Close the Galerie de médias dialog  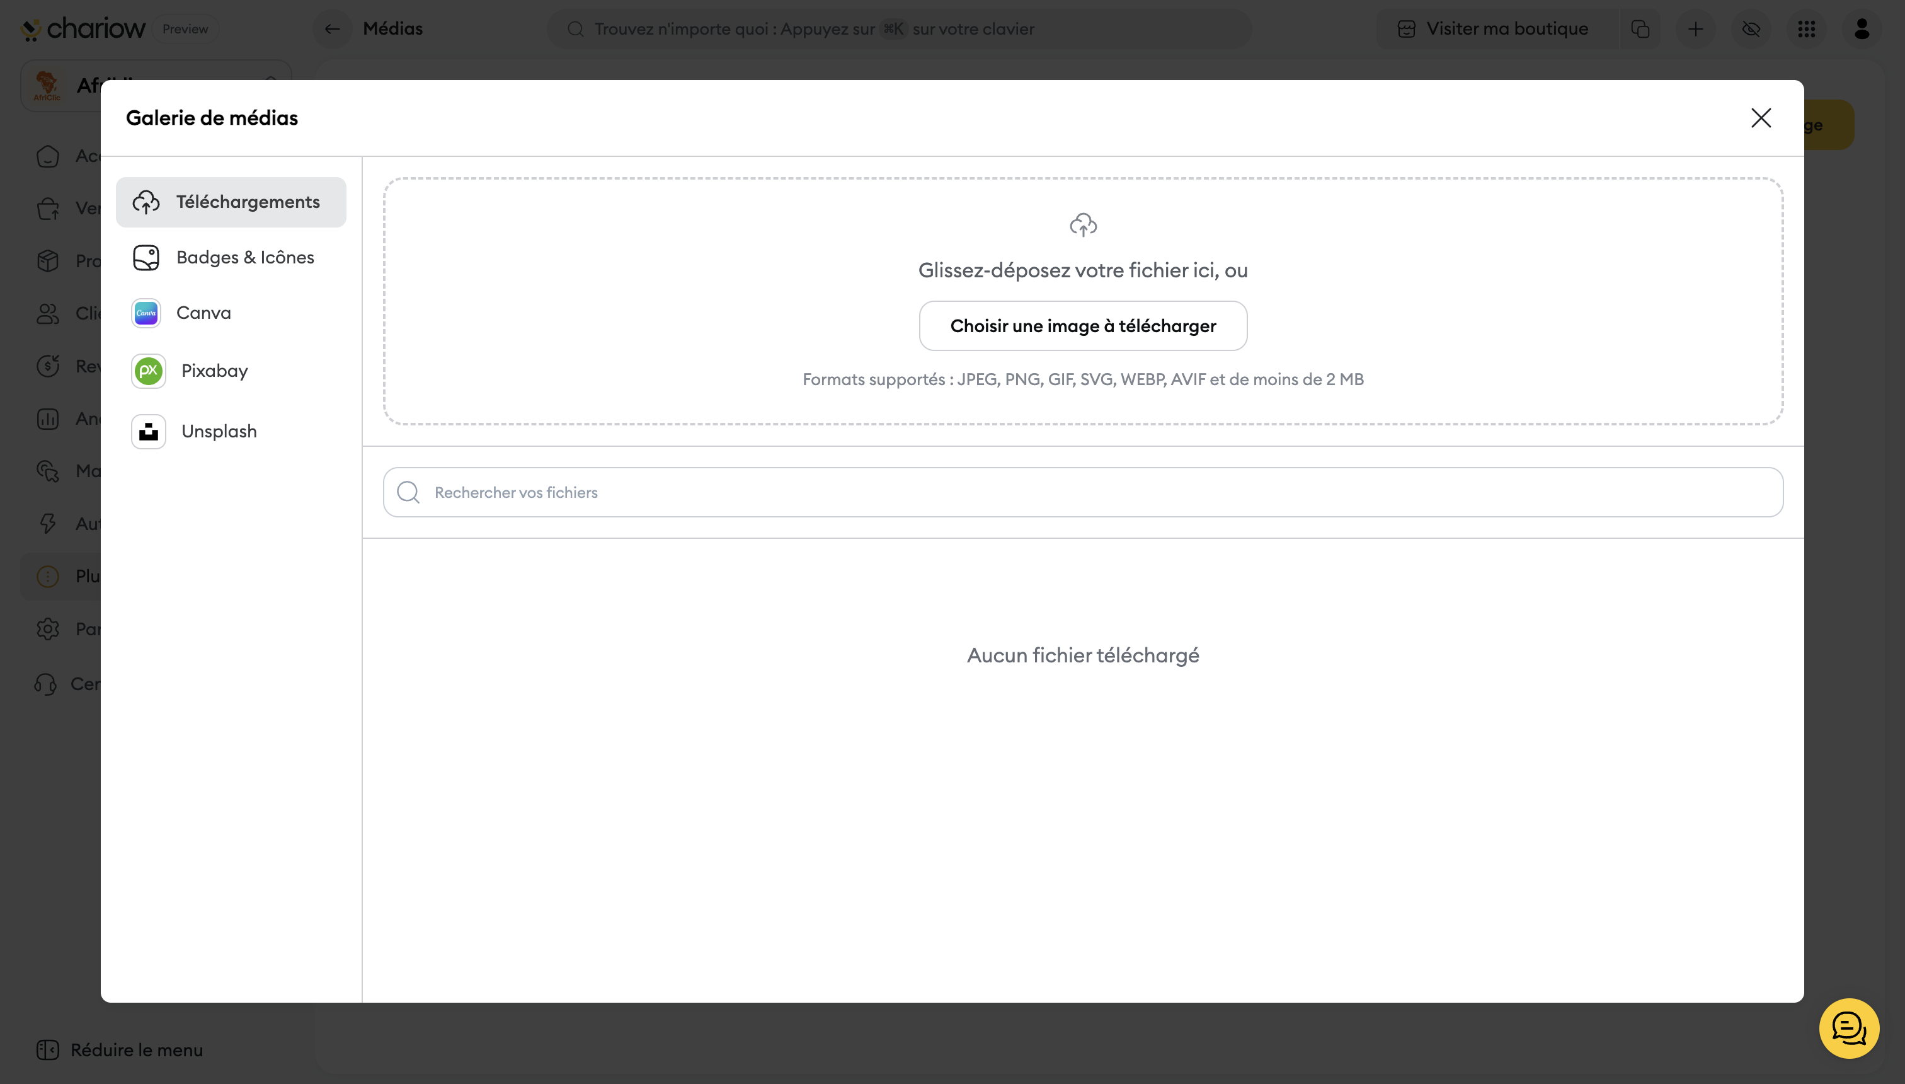point(1761,118)
